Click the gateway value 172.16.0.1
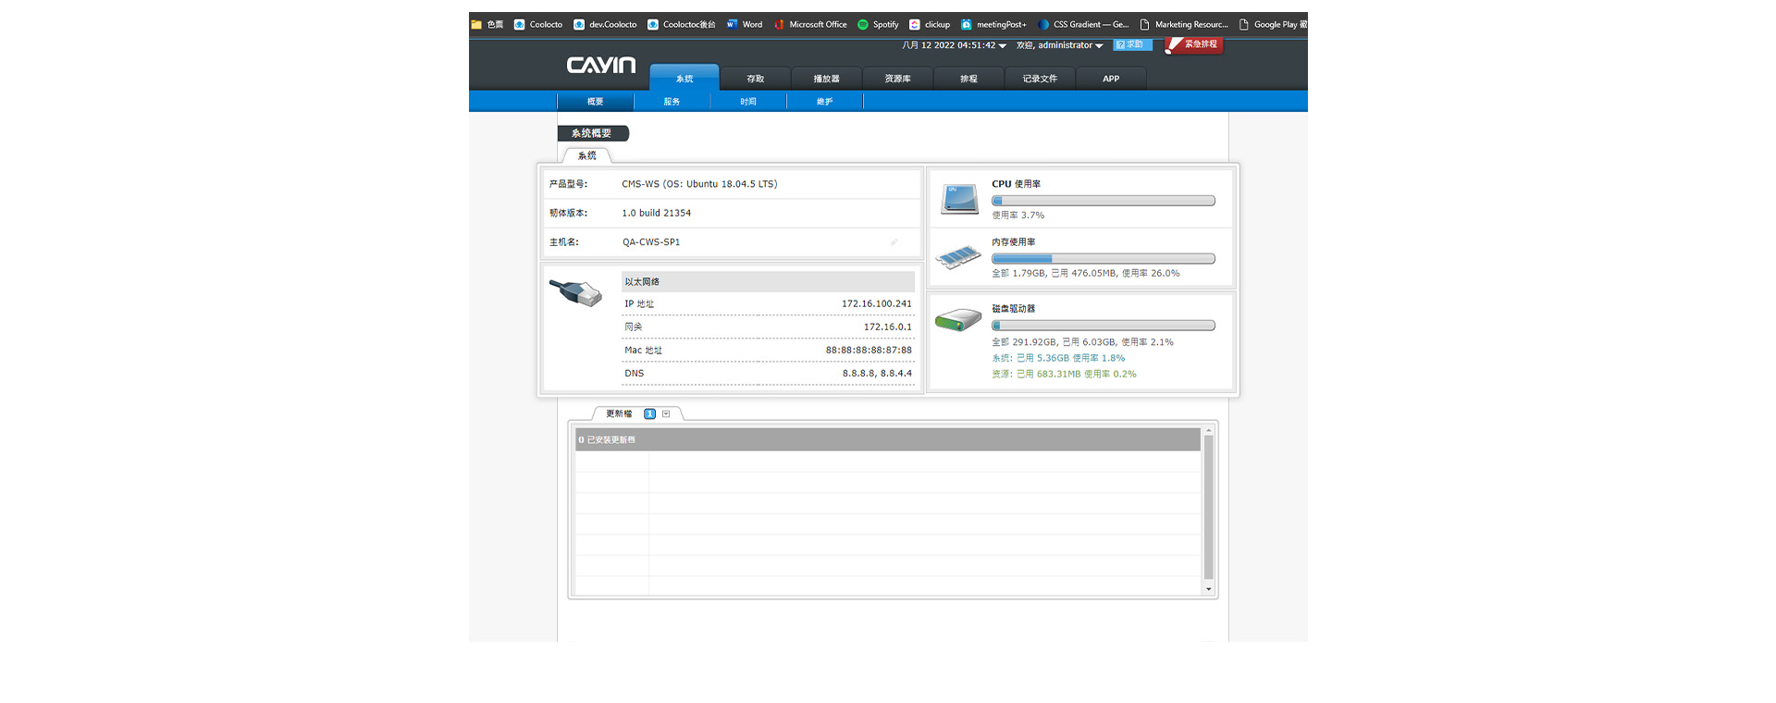 (887, 327)
